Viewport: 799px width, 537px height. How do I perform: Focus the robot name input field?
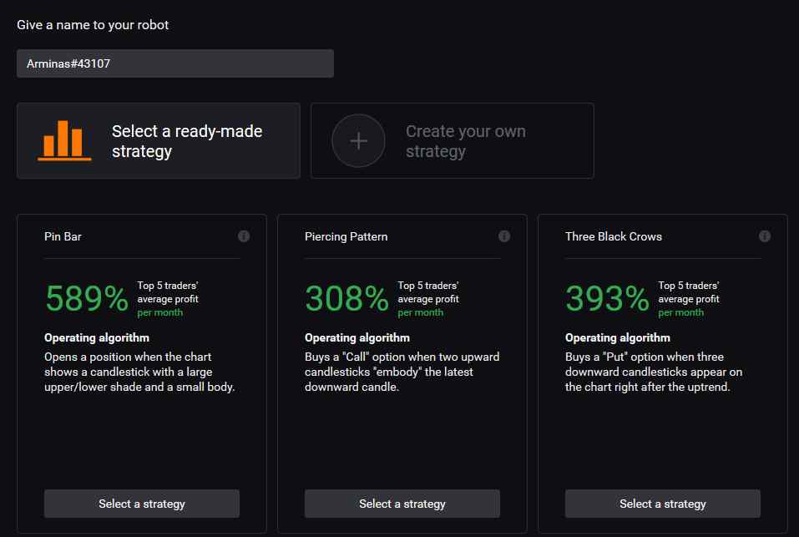tap(175, 63)
